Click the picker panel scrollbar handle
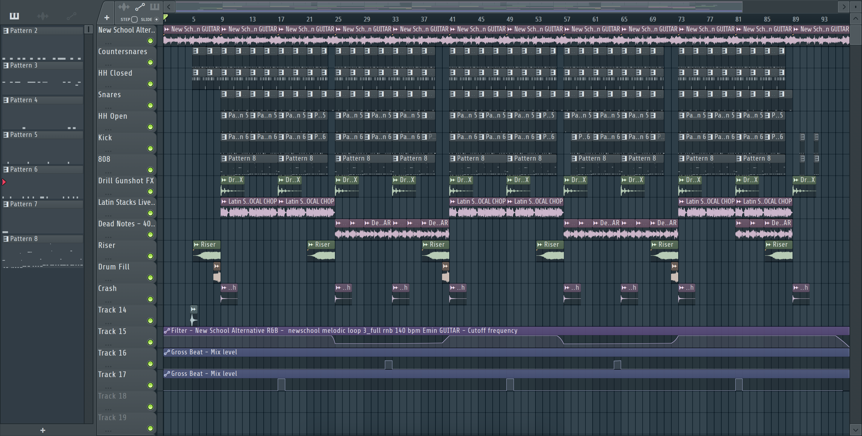This screenshot has width=862, height=436. pos(88,29)
